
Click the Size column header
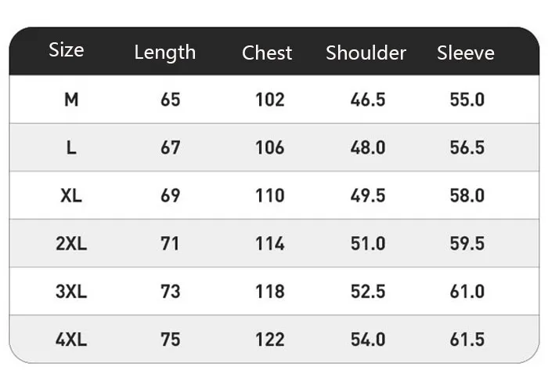66,50
